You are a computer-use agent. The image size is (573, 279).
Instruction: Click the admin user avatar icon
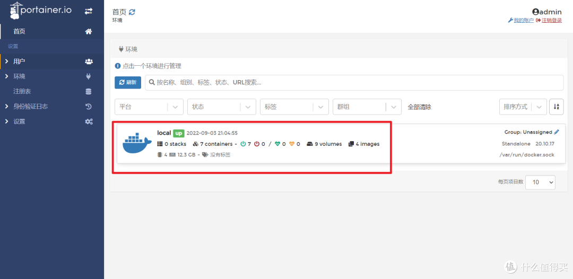coord(535,12)
